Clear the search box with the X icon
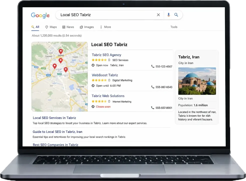The width and height of the screenshot is (246, 181). pyautogui.click(x=158, y=15)
